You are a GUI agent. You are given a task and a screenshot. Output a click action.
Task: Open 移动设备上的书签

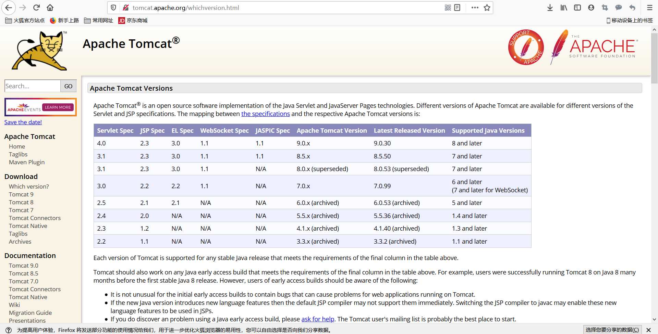pos(630,21)
